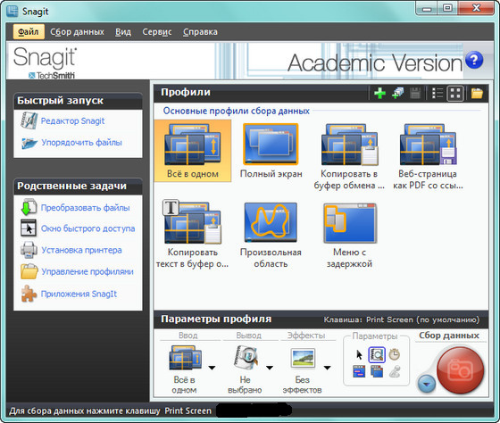This screenshot has height=423, width=500.
Task: Click the Вывод output icon
Action: pos(246,358)
